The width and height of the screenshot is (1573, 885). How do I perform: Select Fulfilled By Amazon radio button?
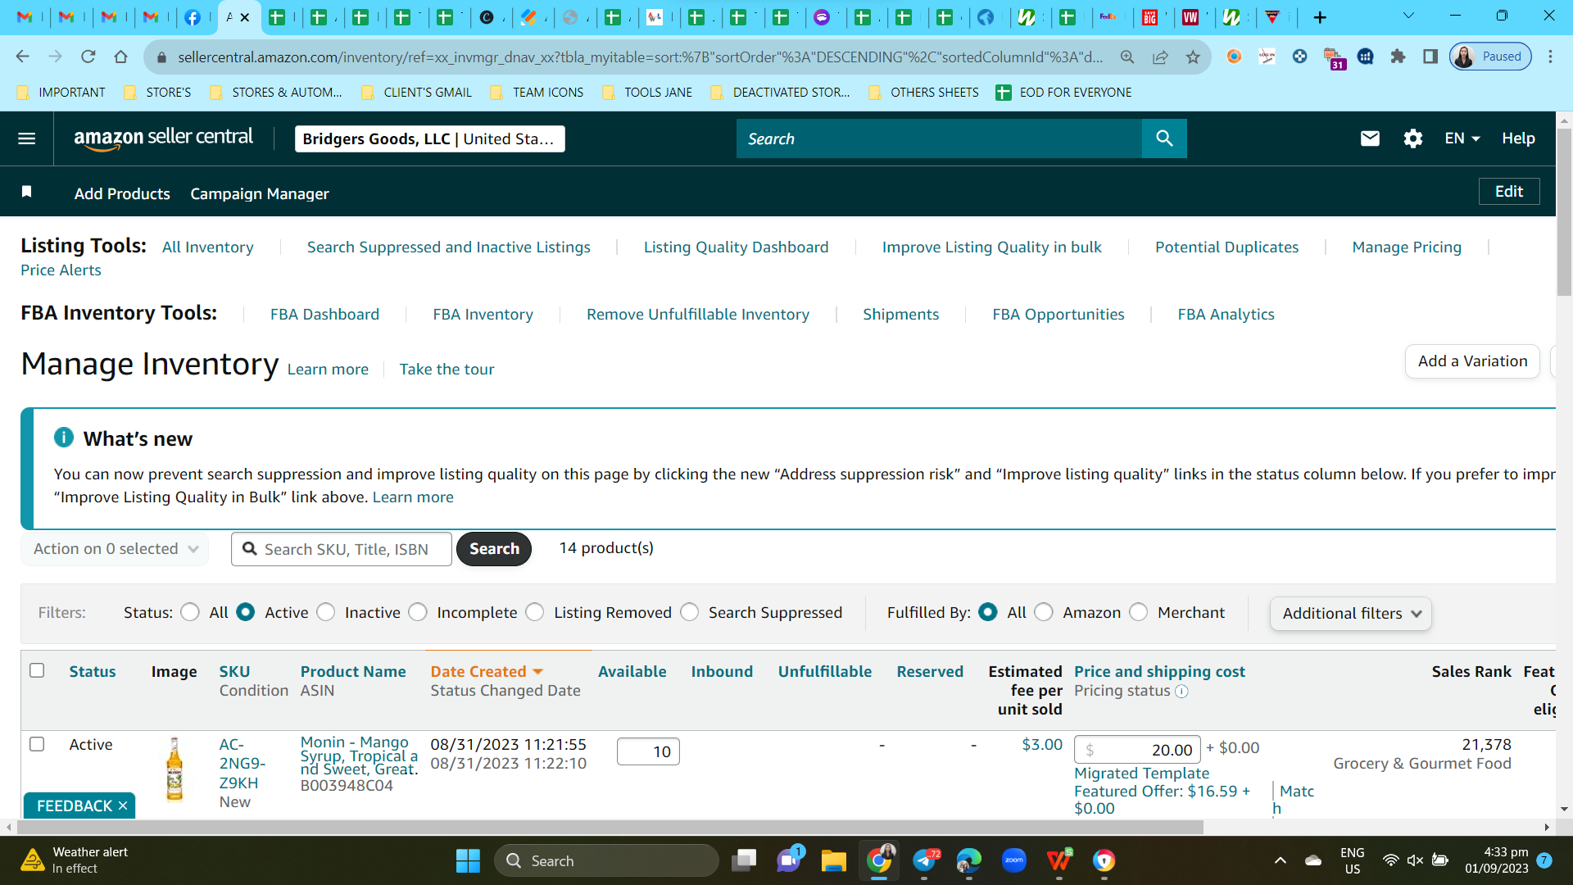[1044, 613]
